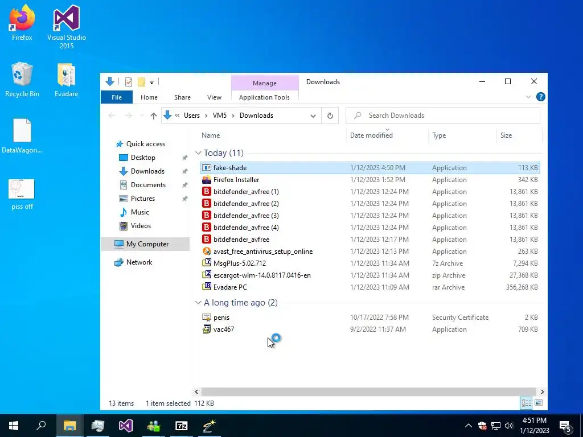Click the Manage contextual tab header
583x437 pixels.
coord(265,83)
